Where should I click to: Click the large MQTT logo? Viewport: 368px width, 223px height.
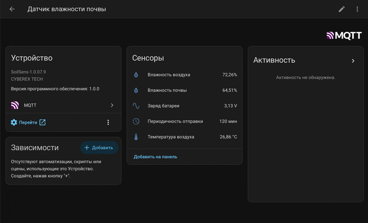[x=344, y=36]
